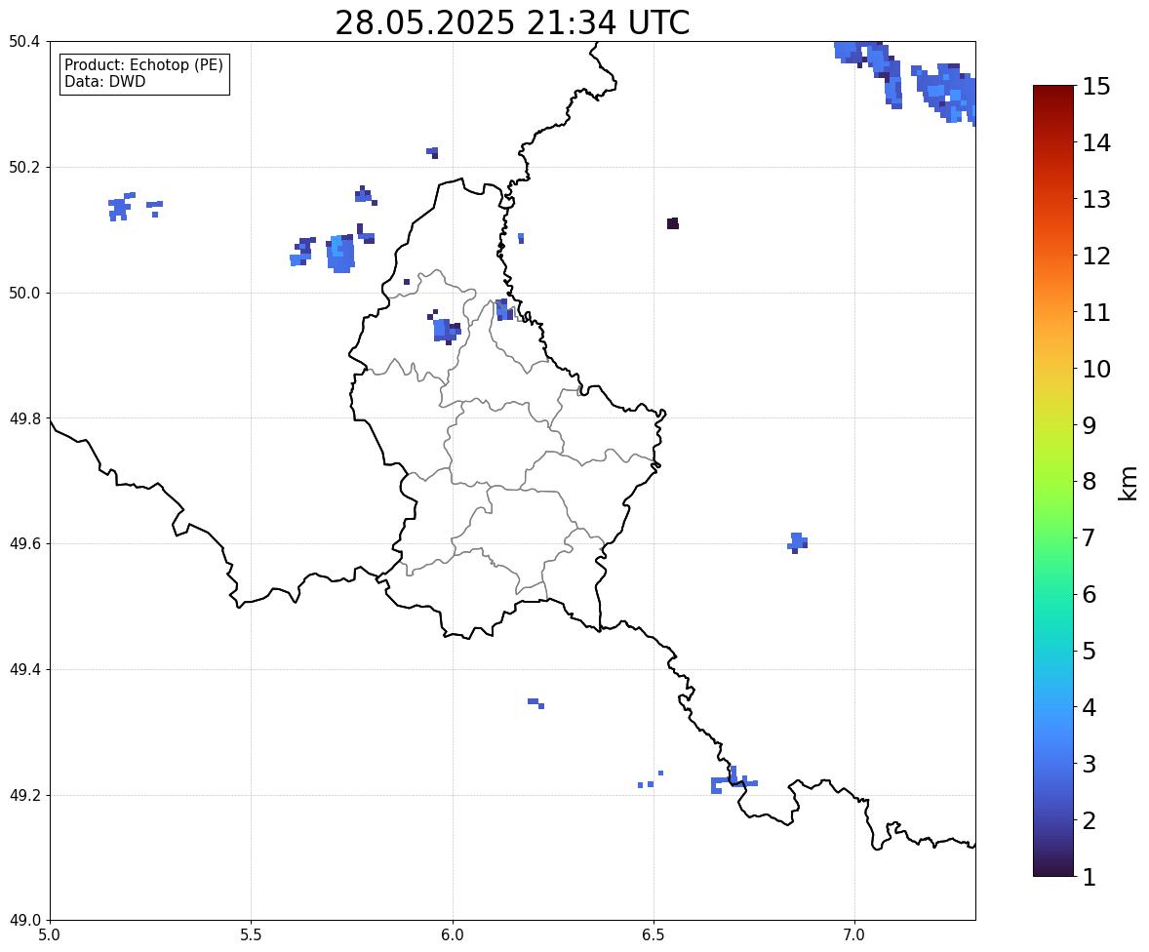Click colorbar tick value 14
Screen dimensions: 1149x952
pos(1096,143)
